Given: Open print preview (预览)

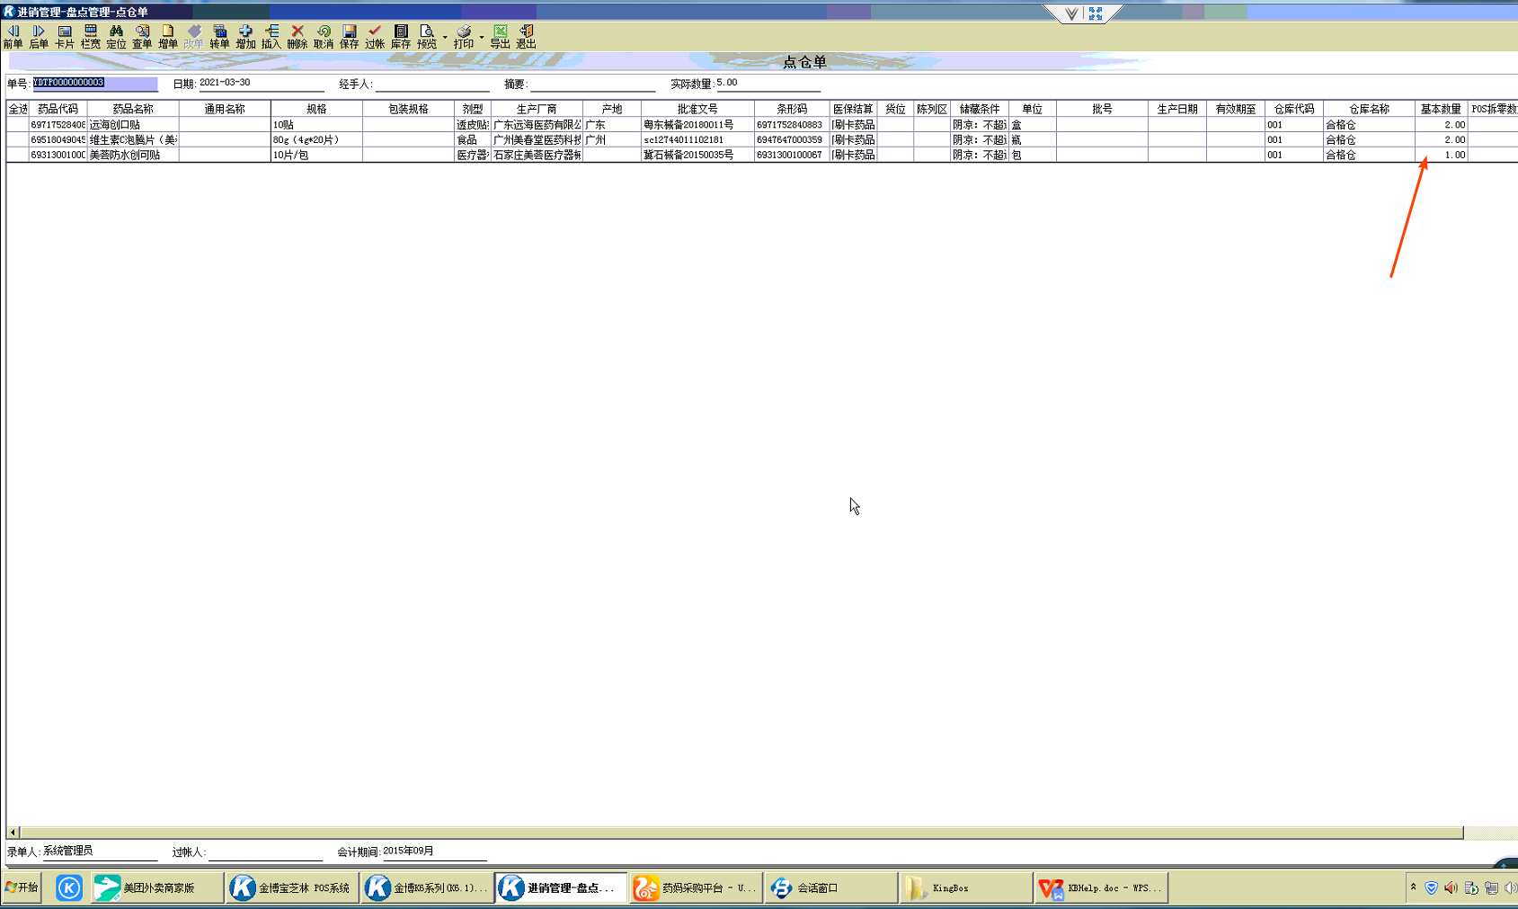Looking at the screenshot, I should [x=427, y=37].
